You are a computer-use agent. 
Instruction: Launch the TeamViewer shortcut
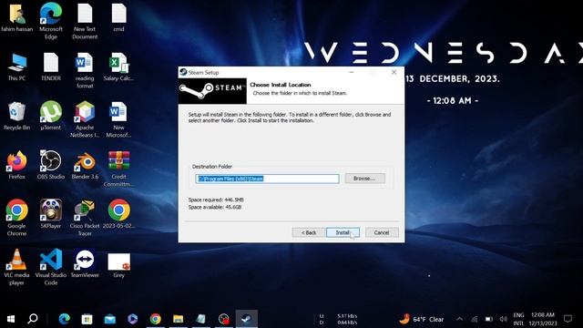(x=85, y=263)
